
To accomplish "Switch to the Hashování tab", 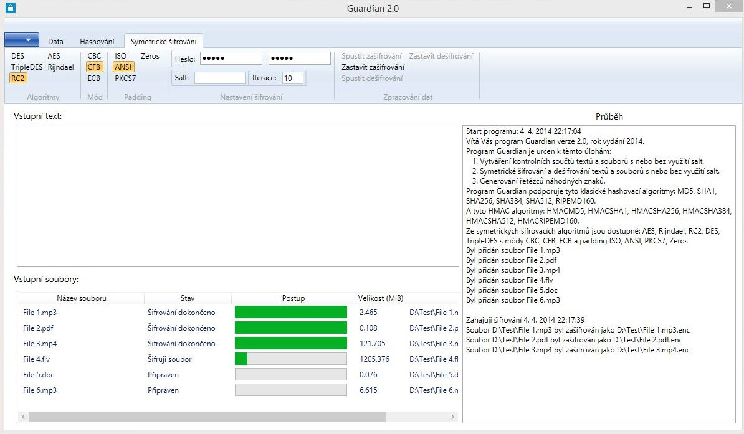I will coord(97,41).
